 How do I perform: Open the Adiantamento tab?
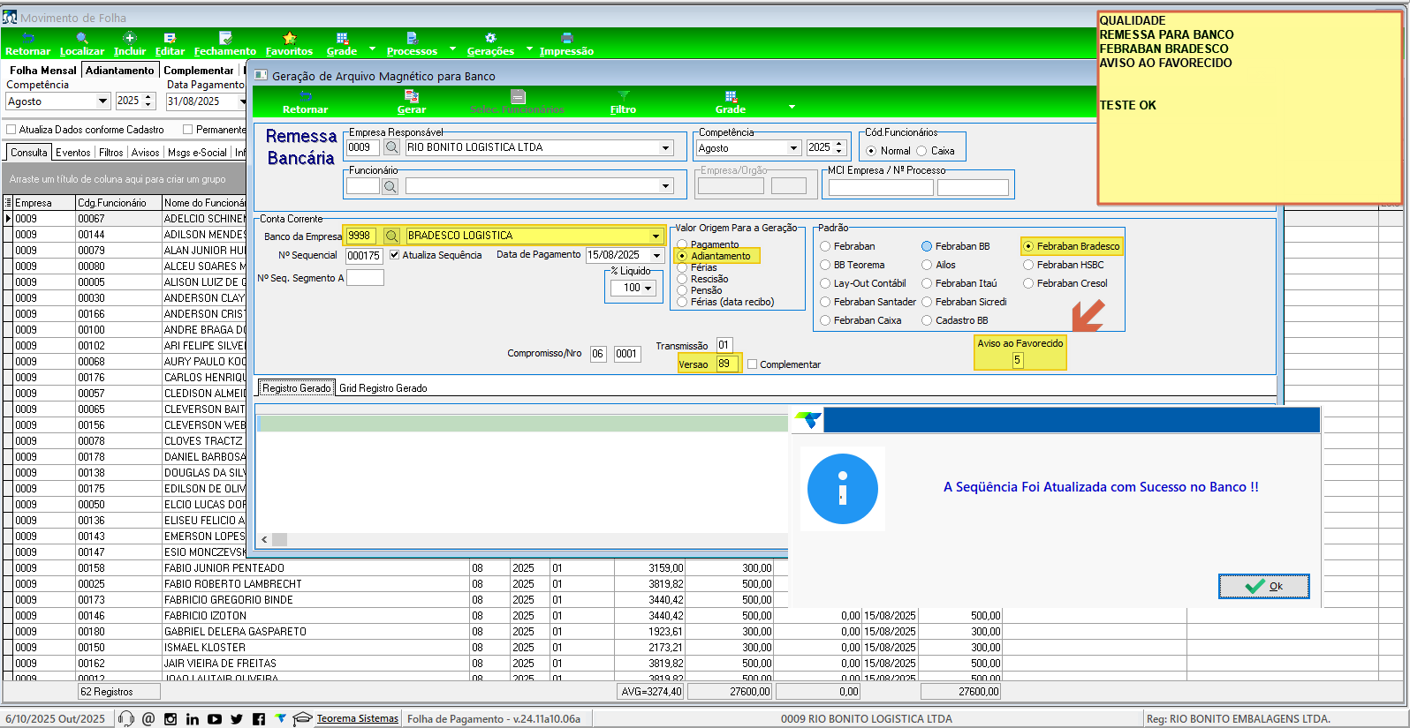click(119, 71)
